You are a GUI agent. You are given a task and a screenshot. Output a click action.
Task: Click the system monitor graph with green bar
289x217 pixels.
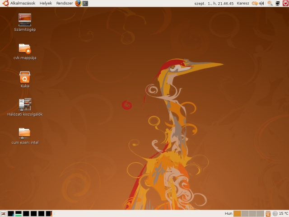point(19,214)
